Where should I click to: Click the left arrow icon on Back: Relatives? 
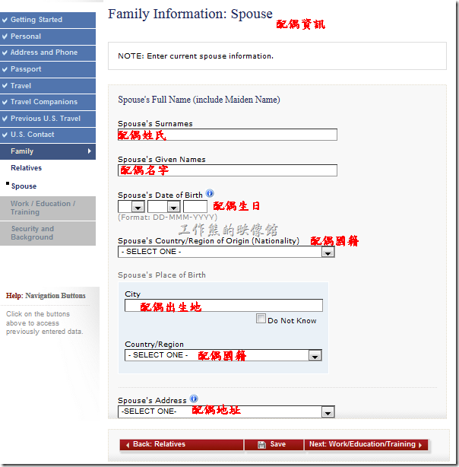(x=128, y=445)
